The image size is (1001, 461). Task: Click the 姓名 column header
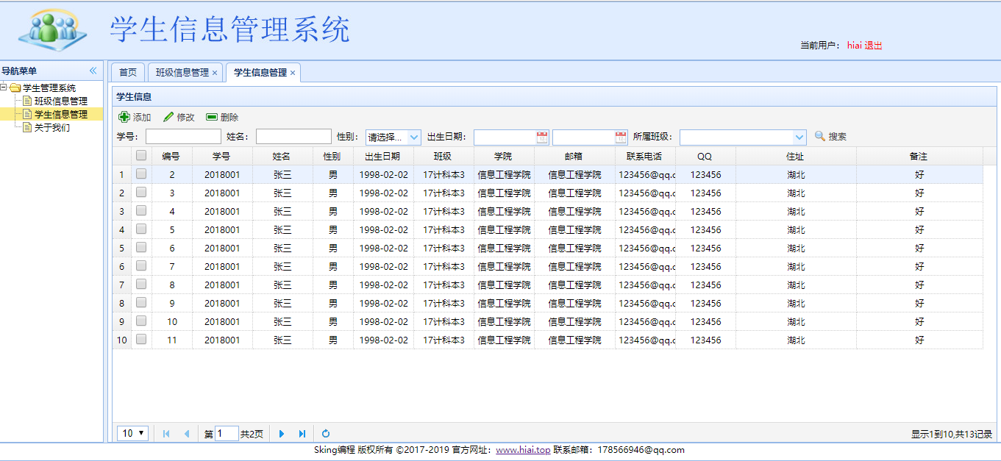282,156
